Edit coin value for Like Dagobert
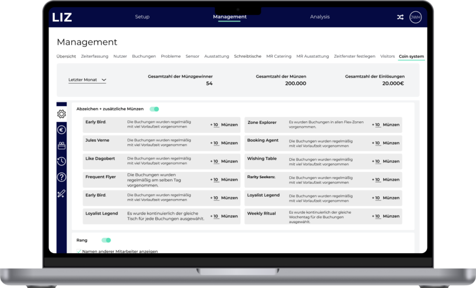Screen dimensions: 476x288 tap(216, 161)
